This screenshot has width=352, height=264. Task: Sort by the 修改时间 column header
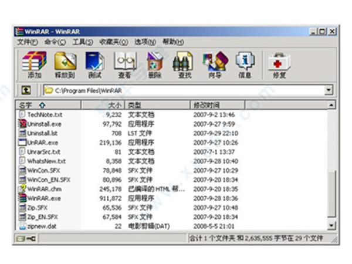[x=218, y=105]
